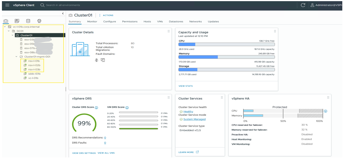The image size is (345, 162).
Task: Open the hamburger main menu
Action: click(7, 5)
